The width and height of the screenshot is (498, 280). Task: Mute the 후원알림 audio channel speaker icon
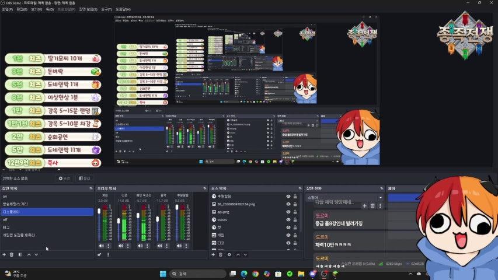click(179, 246)
